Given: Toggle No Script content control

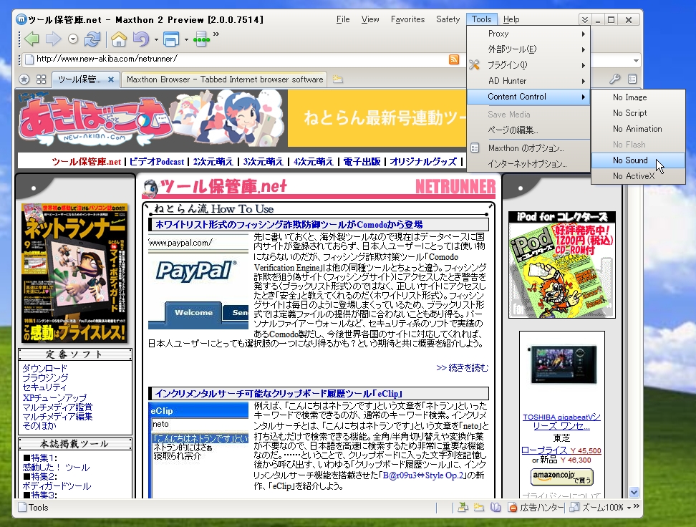Looking at the screenshot, I should [638, 113].
